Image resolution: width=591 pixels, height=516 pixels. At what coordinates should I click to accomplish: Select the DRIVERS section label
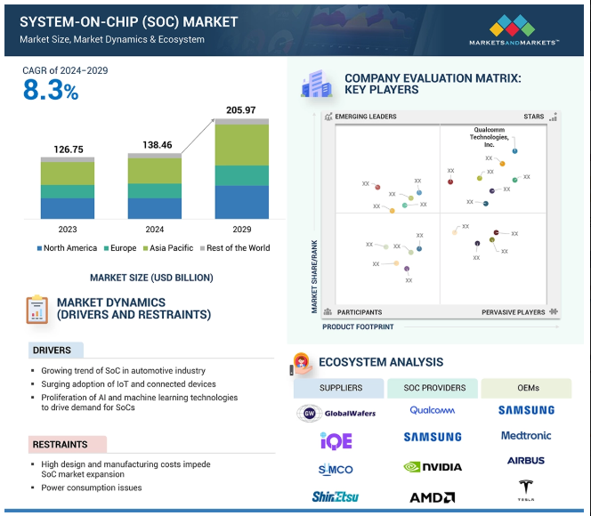(56, 351)
